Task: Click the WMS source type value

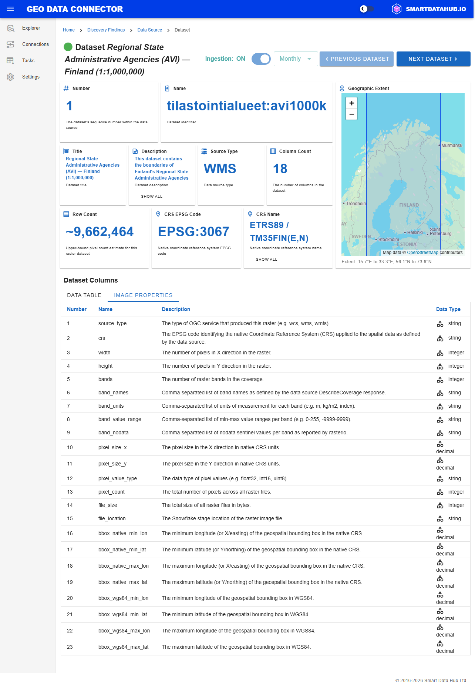Action: click(x=220, y=169)
